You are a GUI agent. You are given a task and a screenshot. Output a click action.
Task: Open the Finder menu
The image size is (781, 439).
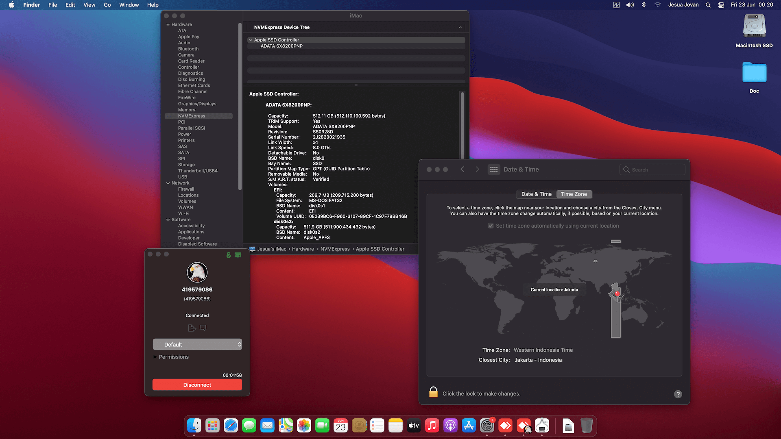tap(31, 5)
